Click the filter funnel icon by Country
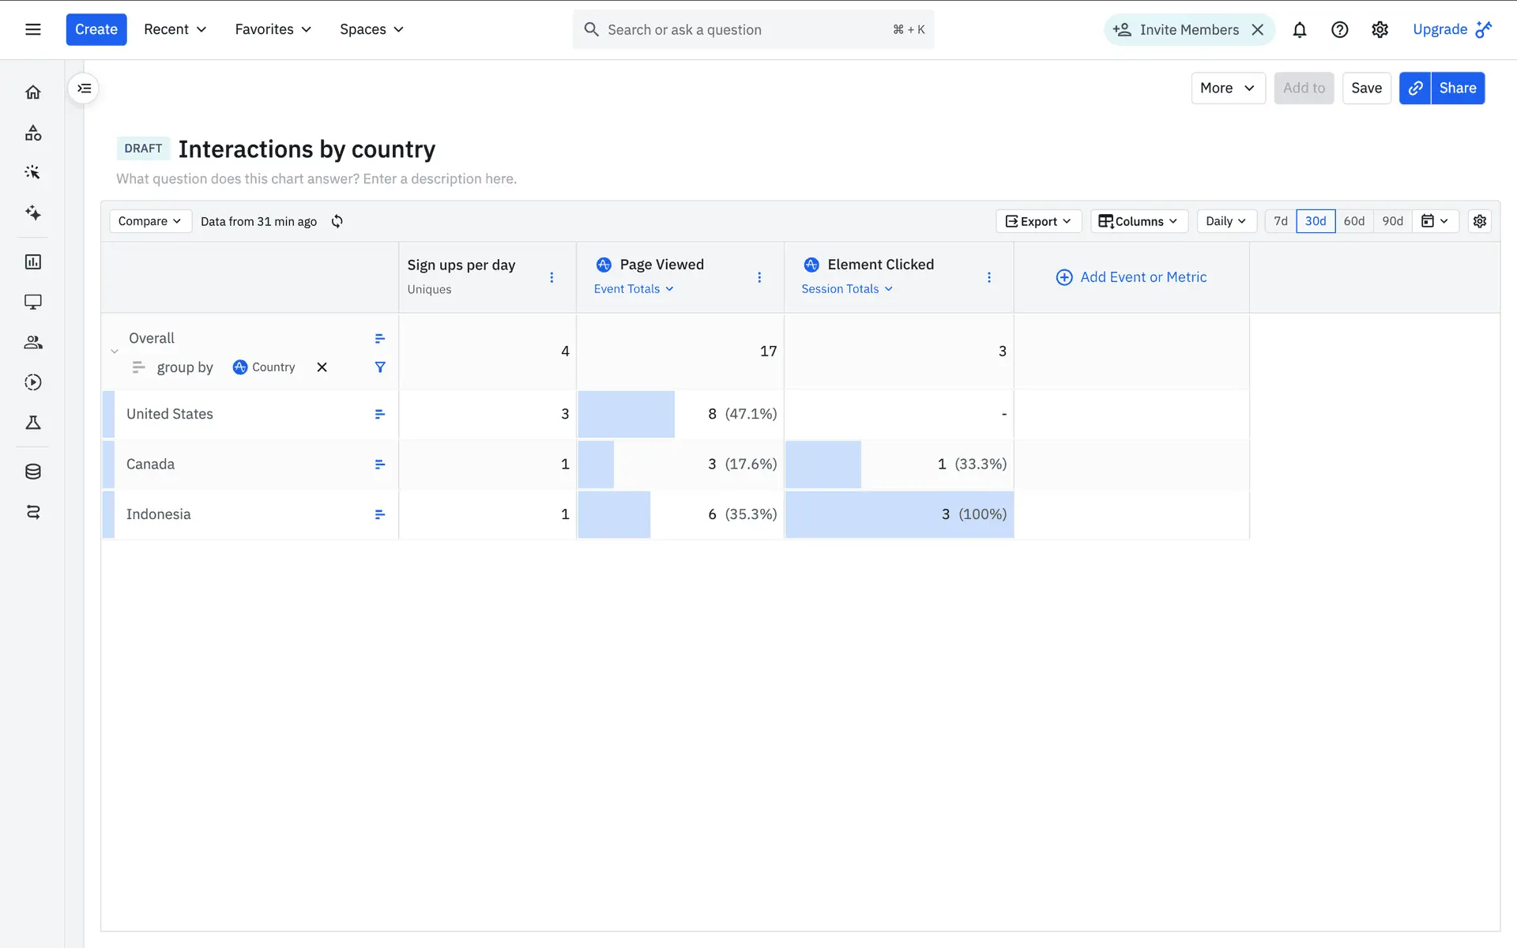Screen dimensions: 1517x948 point(380,367)
